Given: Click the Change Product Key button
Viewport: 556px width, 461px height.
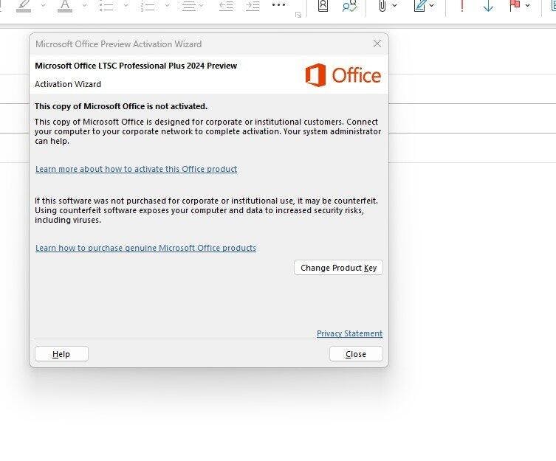Looking at the screenshot, I should (x=338, y=268).
